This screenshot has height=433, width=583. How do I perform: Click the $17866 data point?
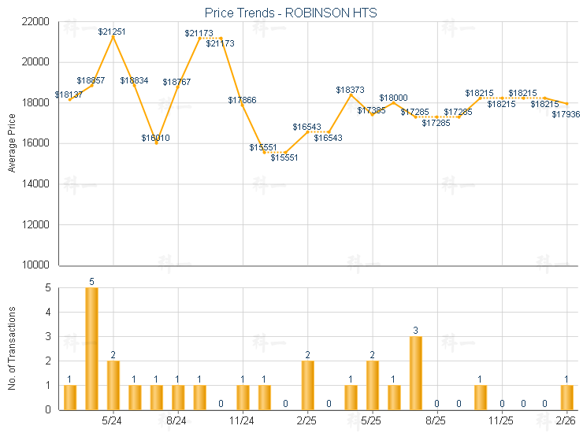pyautogui.click(x=243, y=105)
